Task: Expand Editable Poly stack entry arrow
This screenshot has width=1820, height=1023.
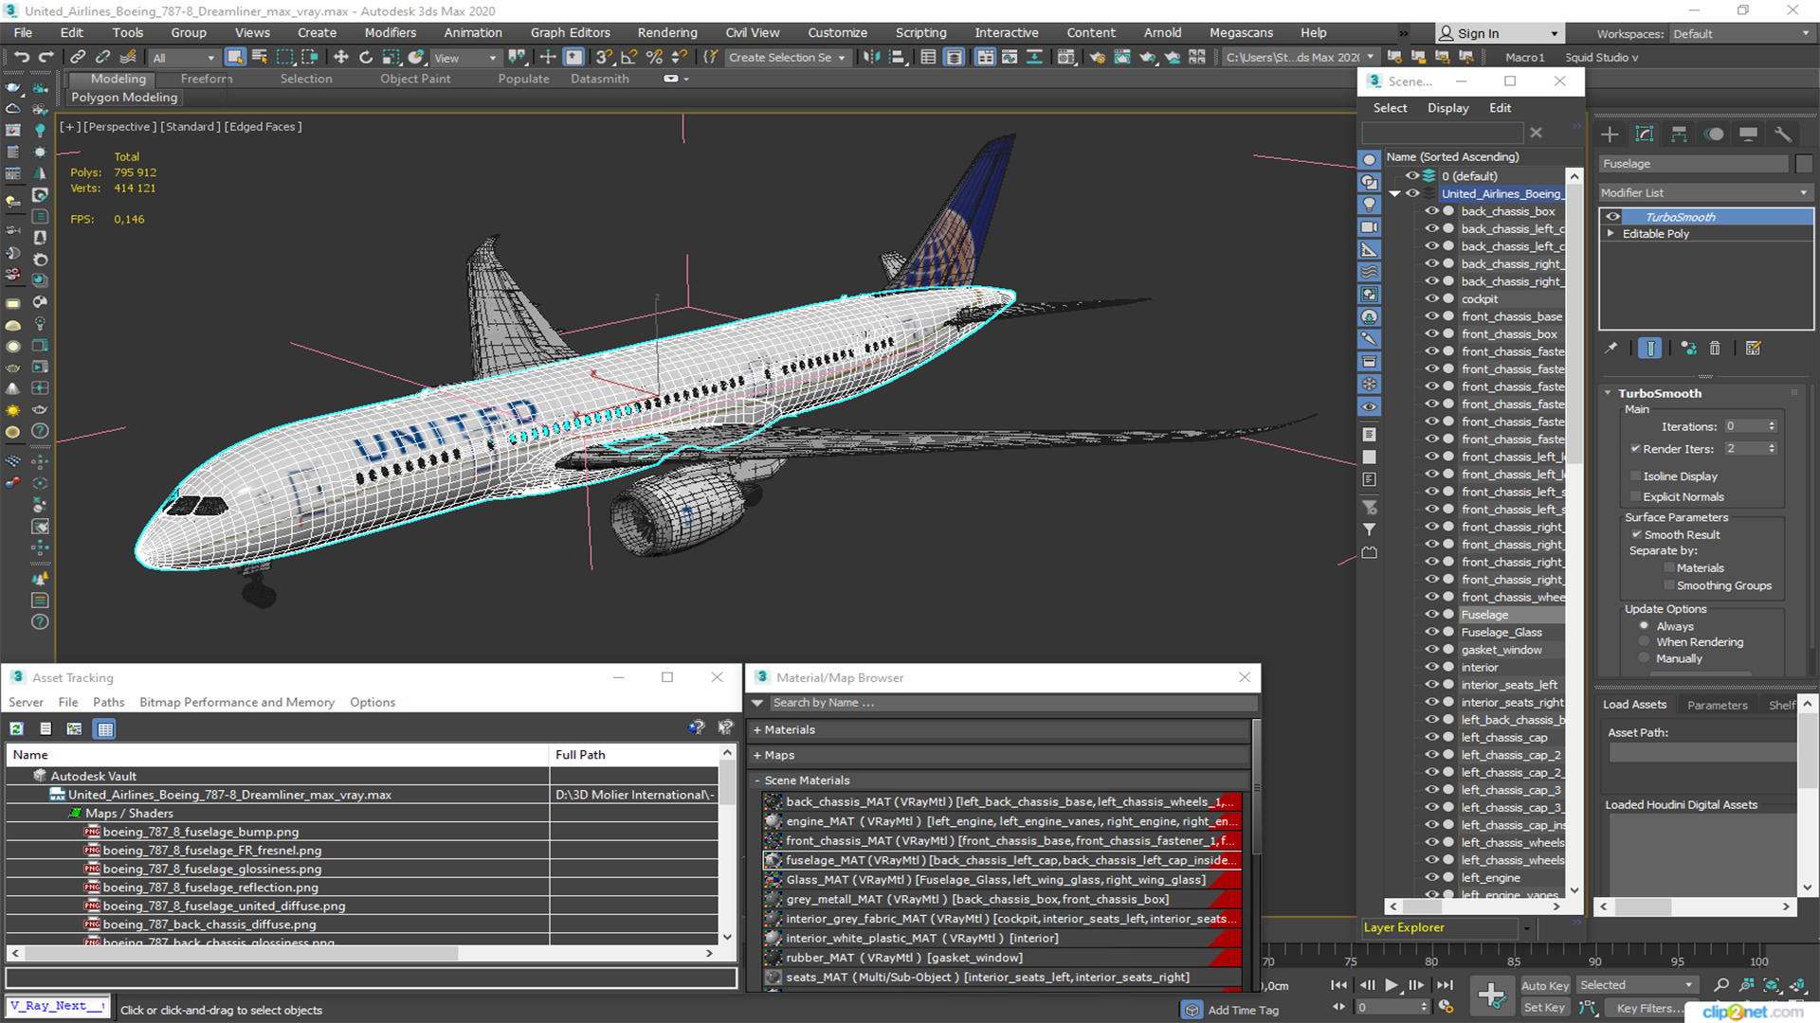Action: click(x=1611, y=234)
